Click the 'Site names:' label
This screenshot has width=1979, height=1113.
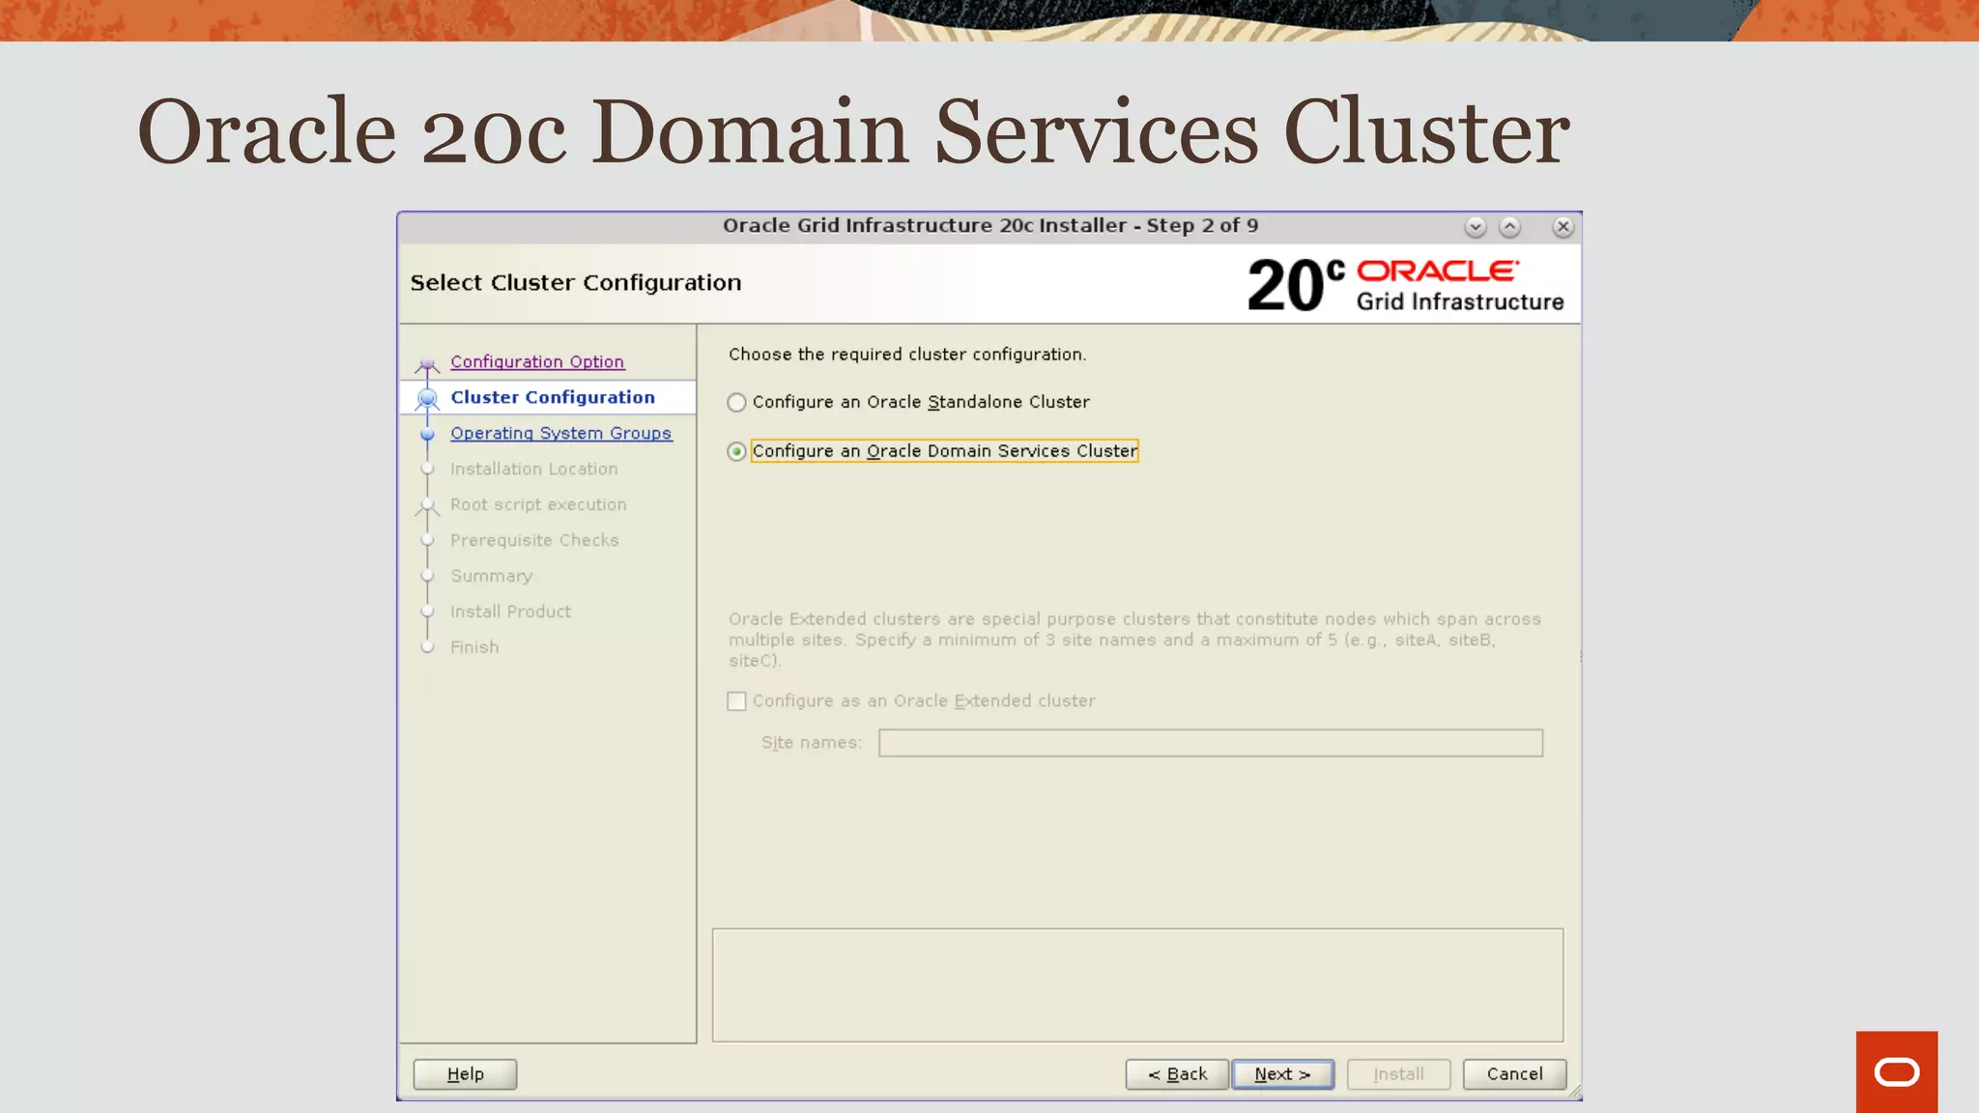point(811,743)
